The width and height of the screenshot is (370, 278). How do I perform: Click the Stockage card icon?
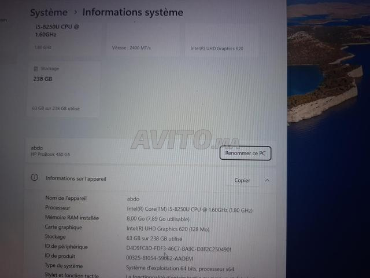[36, 69]
